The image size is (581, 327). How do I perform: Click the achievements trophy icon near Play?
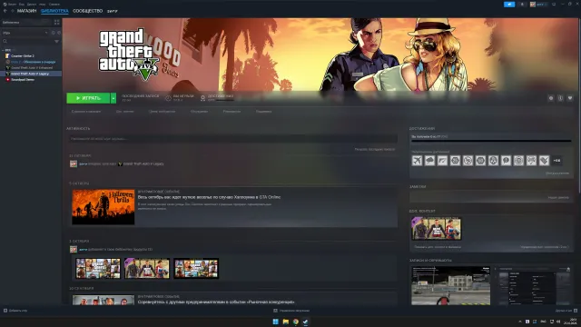tap(202, 98)
